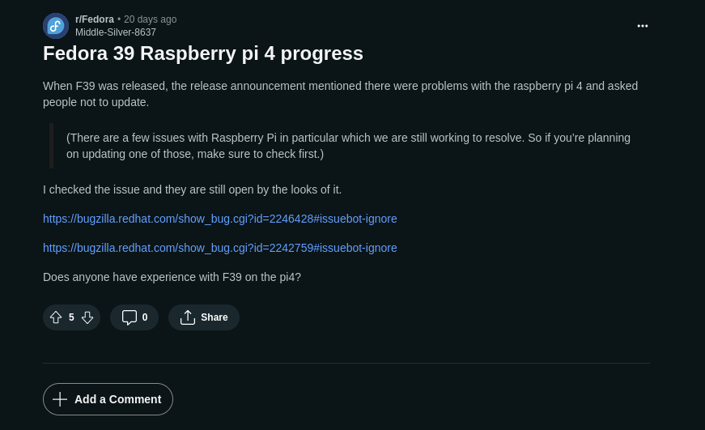The image size is (705, 430).
Task: Follow the Bugzilla bug 2242759 link
Action: point(220,248)
